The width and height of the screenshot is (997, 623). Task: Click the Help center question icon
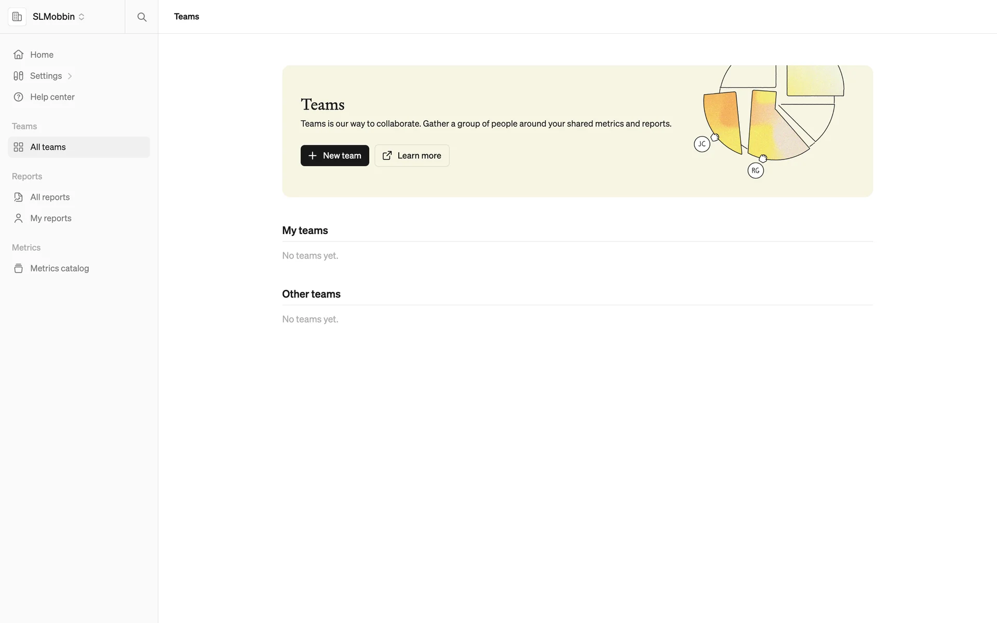click(x=19, y=97)
